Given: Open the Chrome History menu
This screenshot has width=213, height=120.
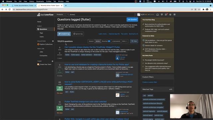Looking at the screenshot, I should [32, 1].
